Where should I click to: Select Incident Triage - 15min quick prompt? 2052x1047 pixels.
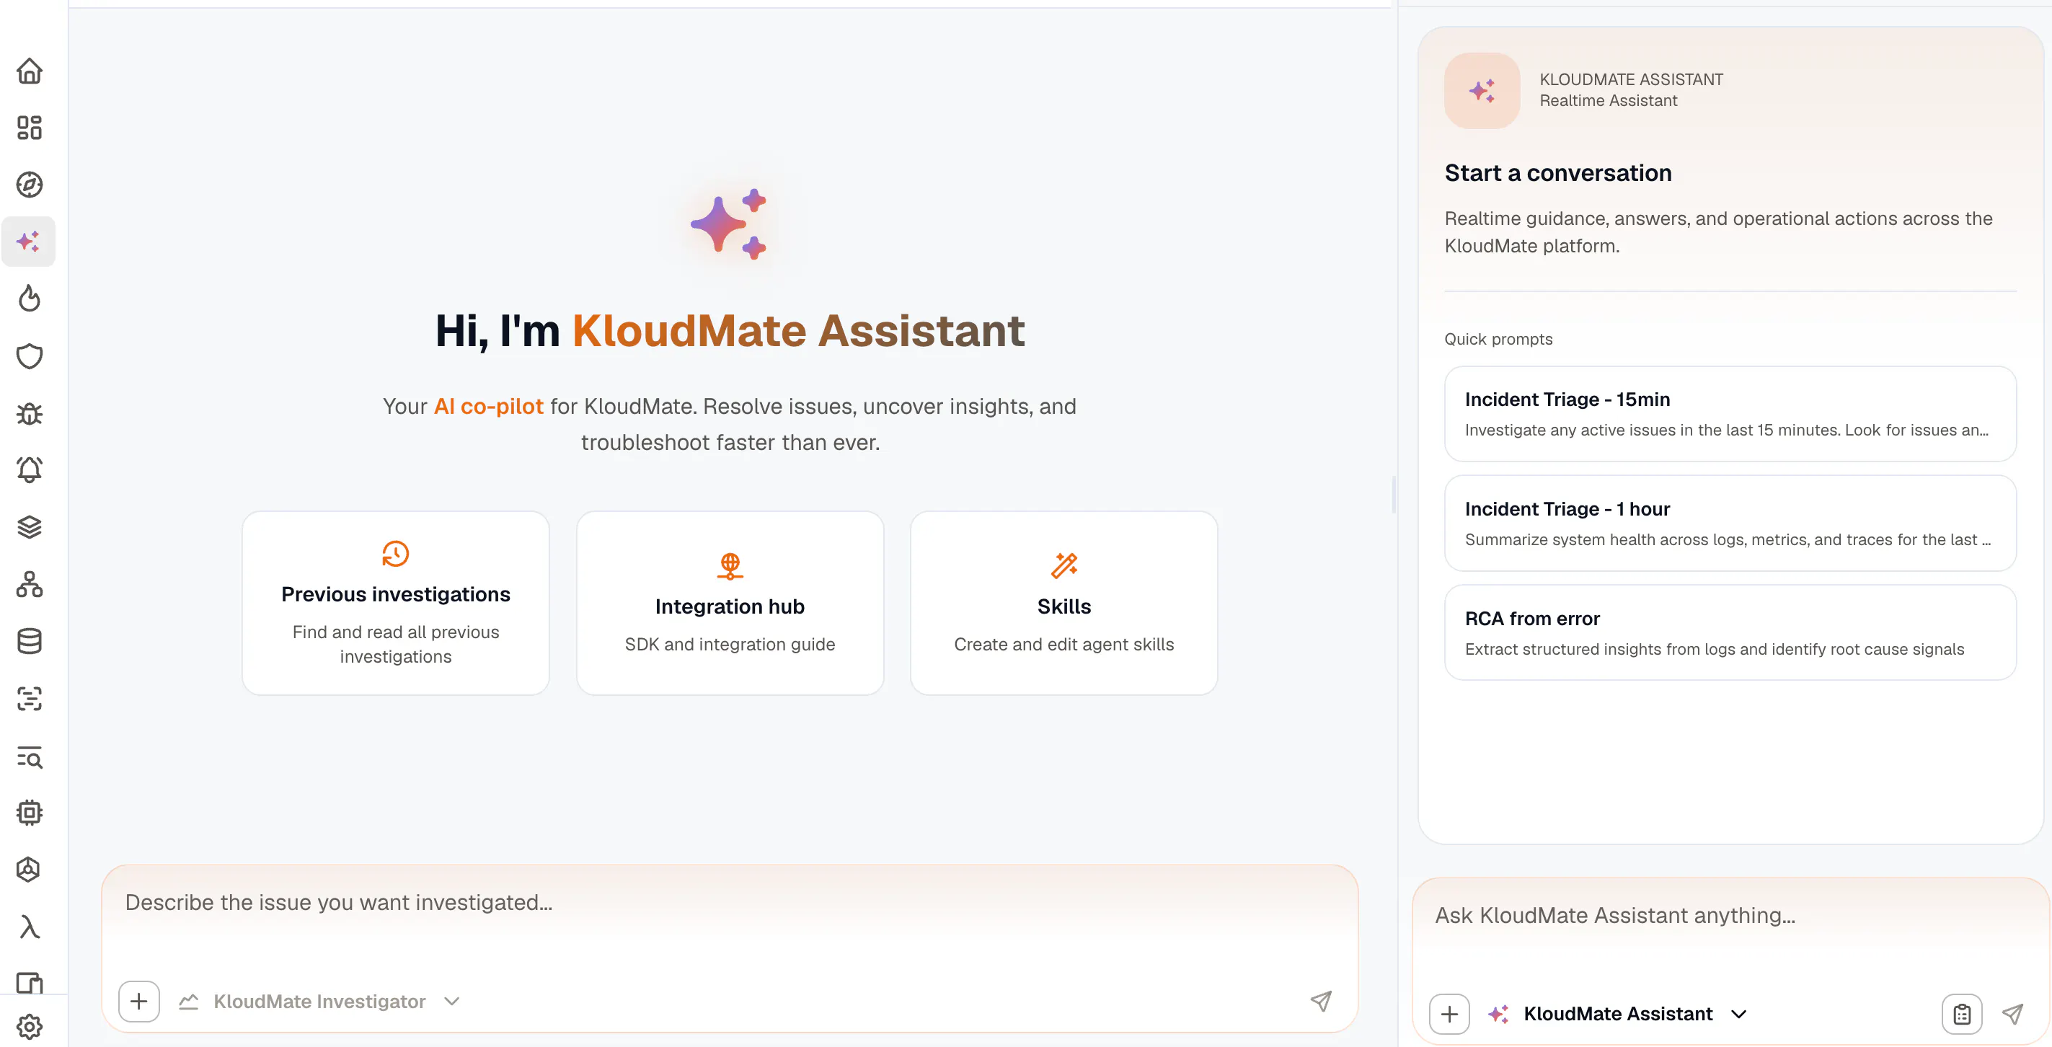pos(1730,414)
